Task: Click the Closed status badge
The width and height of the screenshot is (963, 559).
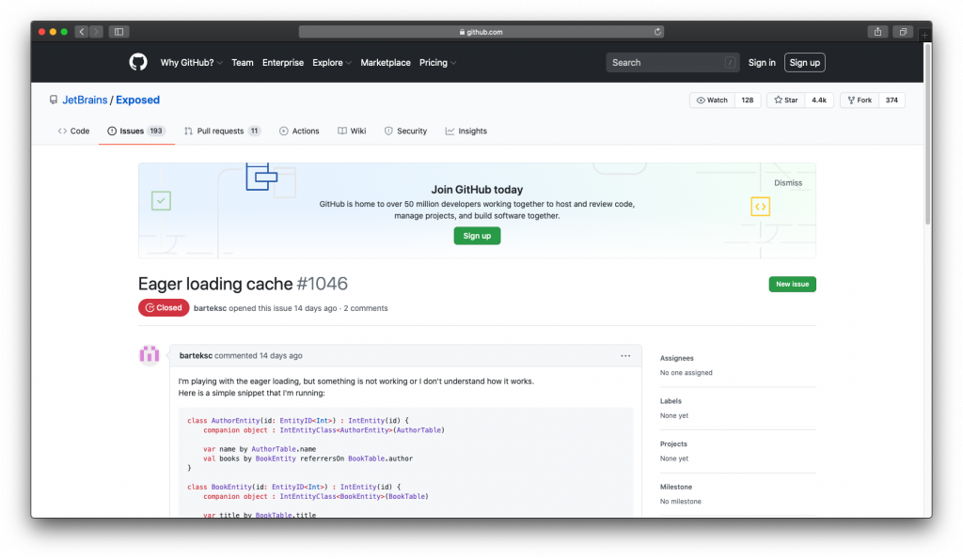Action: pyautogui.click(x=164, y=308)
